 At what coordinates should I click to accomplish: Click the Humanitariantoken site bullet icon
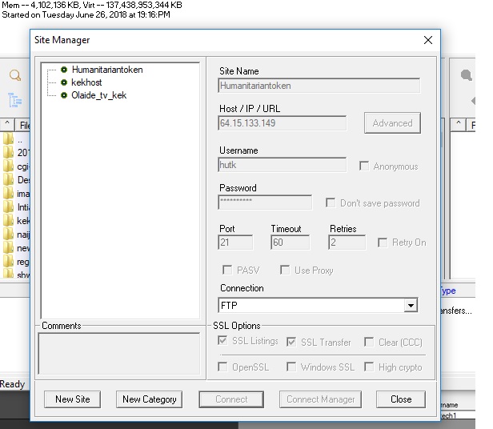pyautogui.click(x=64, y=70)
